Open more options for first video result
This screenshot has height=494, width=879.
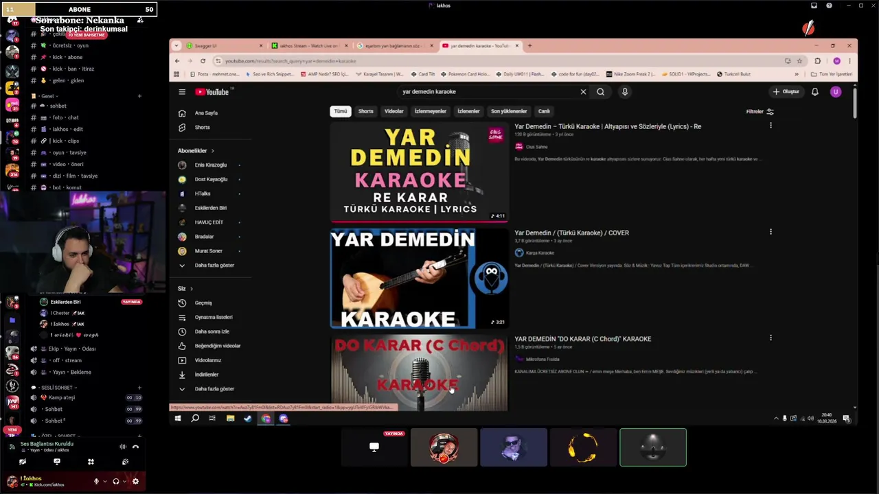(x=770, y=126)
